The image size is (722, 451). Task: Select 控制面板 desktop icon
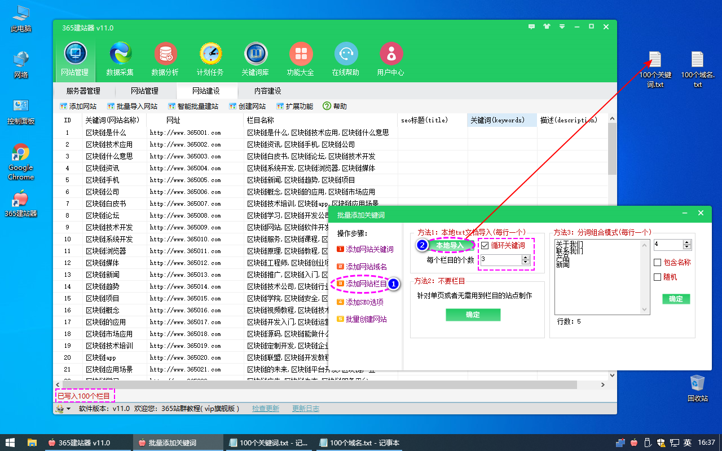[21, 111]
